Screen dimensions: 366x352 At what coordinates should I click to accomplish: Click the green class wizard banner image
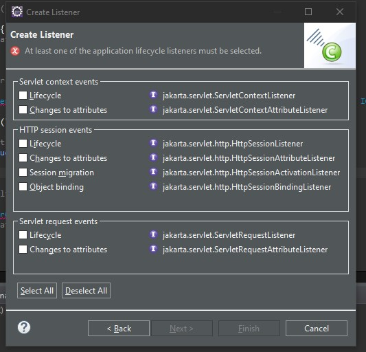330,45
